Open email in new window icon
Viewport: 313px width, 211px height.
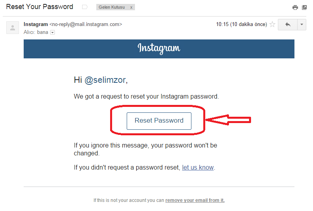[304, 7]
